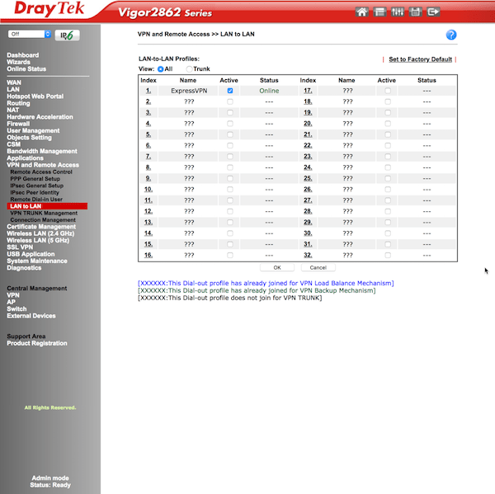Open profile index 10 link
This screenshot has height=494, width=495.
[x=148, y=190]
